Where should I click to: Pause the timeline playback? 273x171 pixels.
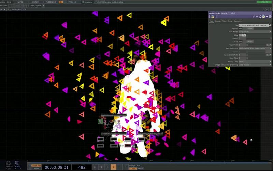pos(101,167)
